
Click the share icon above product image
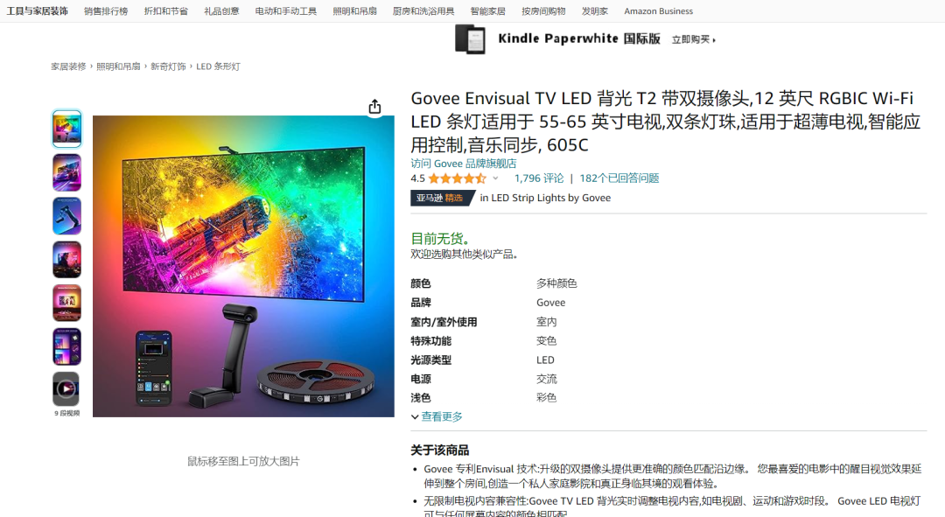(x=374, y=107)
